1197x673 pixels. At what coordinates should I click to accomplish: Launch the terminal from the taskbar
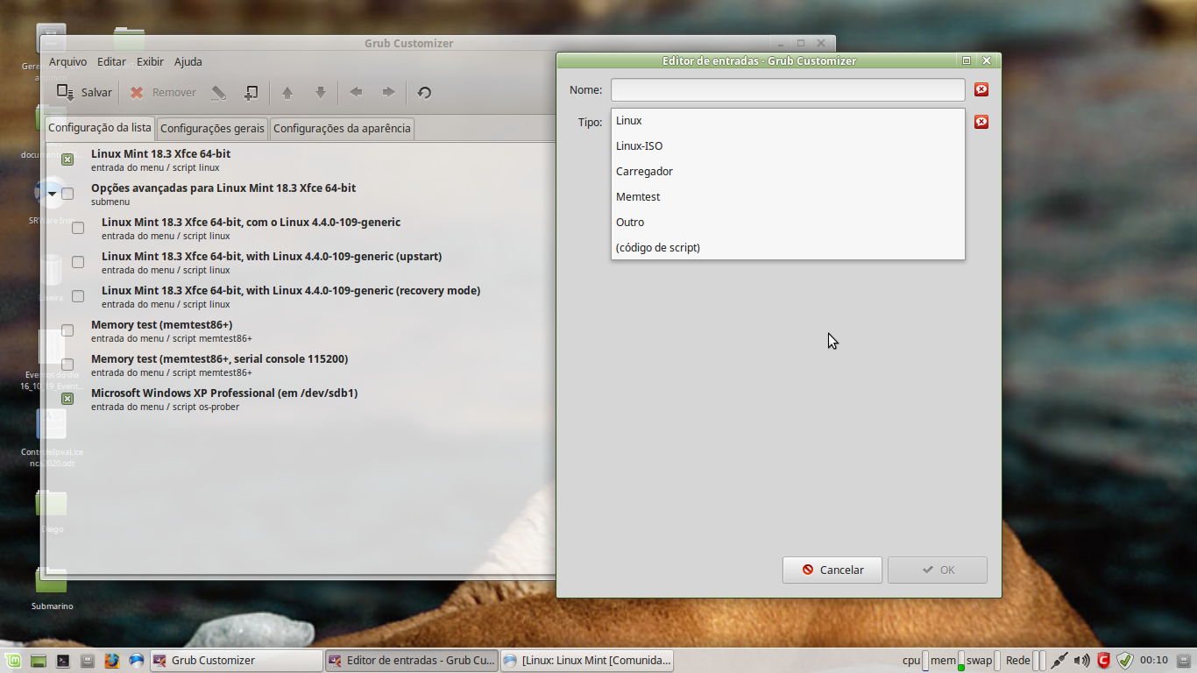pos(63,661)
